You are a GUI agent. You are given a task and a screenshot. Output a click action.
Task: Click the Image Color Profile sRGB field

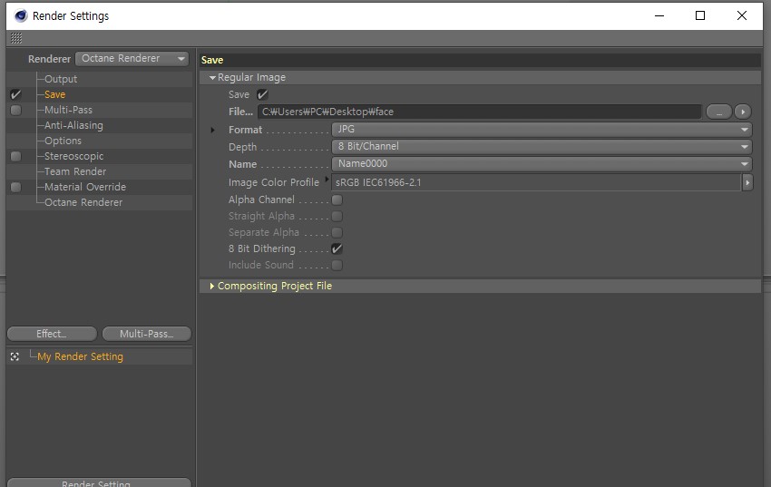pos(536,182)
